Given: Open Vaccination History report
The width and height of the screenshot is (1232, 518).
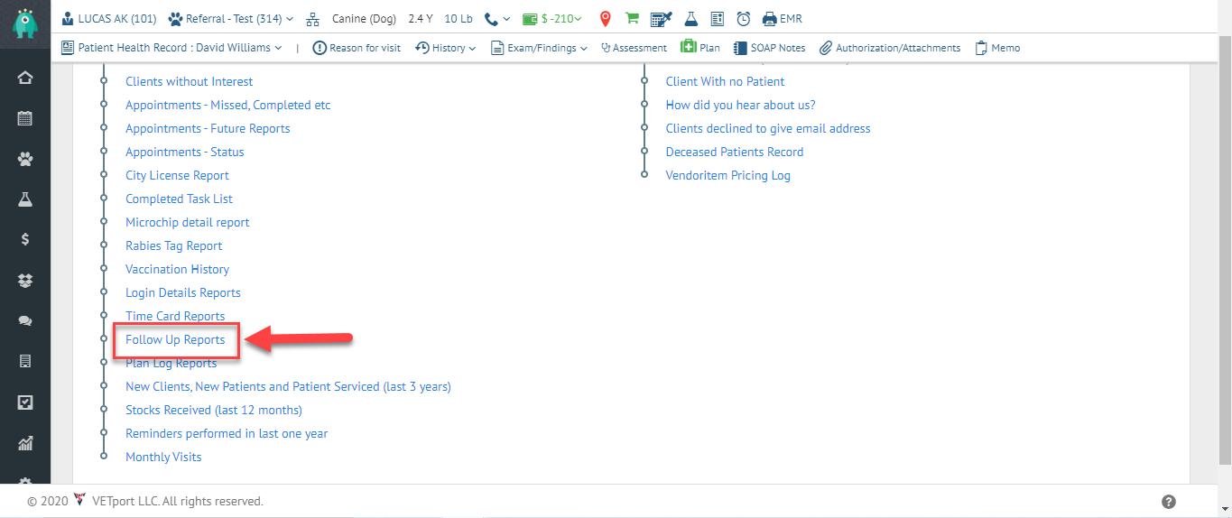Looking at the screenshot, I should pos(178,269).
